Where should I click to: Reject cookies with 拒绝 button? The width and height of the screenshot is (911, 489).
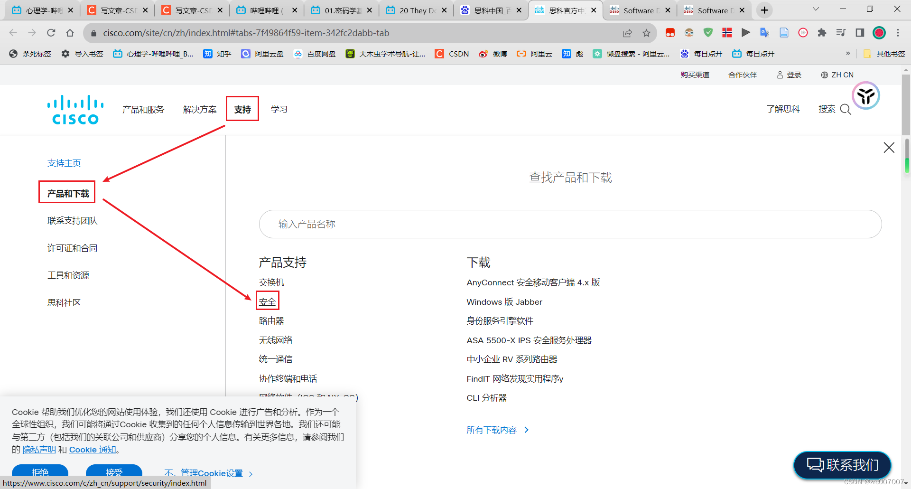pyautogui.click(x=40, y=472)
